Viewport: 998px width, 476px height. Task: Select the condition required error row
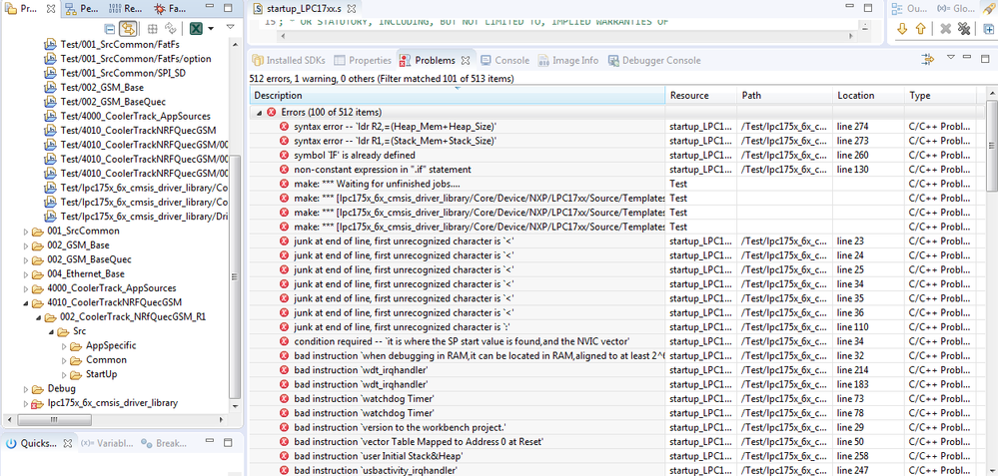(x=616, y=341)
